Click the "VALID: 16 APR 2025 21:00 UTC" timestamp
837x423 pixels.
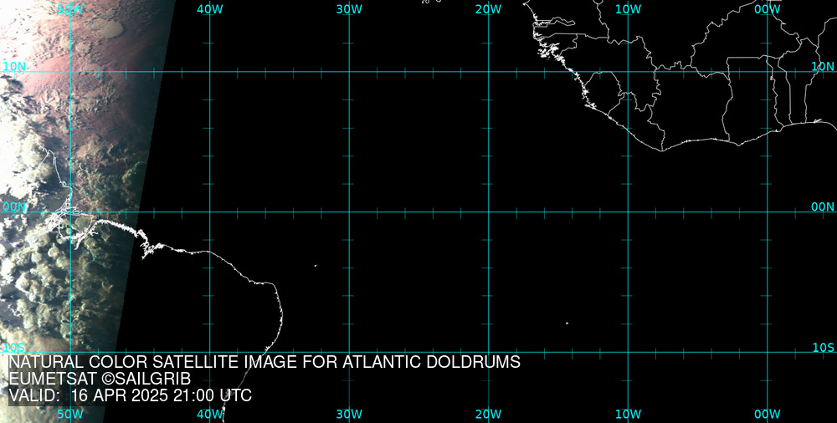point(130,395)
